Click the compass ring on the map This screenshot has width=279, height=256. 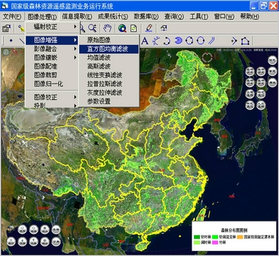(x=207, y=57)
